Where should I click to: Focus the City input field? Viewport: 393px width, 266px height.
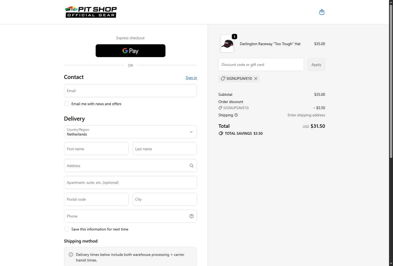165,199
